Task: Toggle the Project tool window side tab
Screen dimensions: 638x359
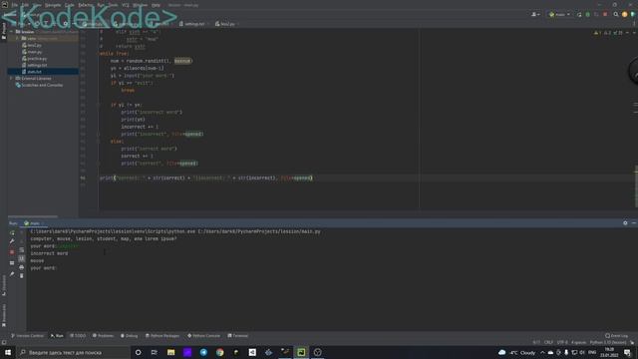Action: pos(4,31)
